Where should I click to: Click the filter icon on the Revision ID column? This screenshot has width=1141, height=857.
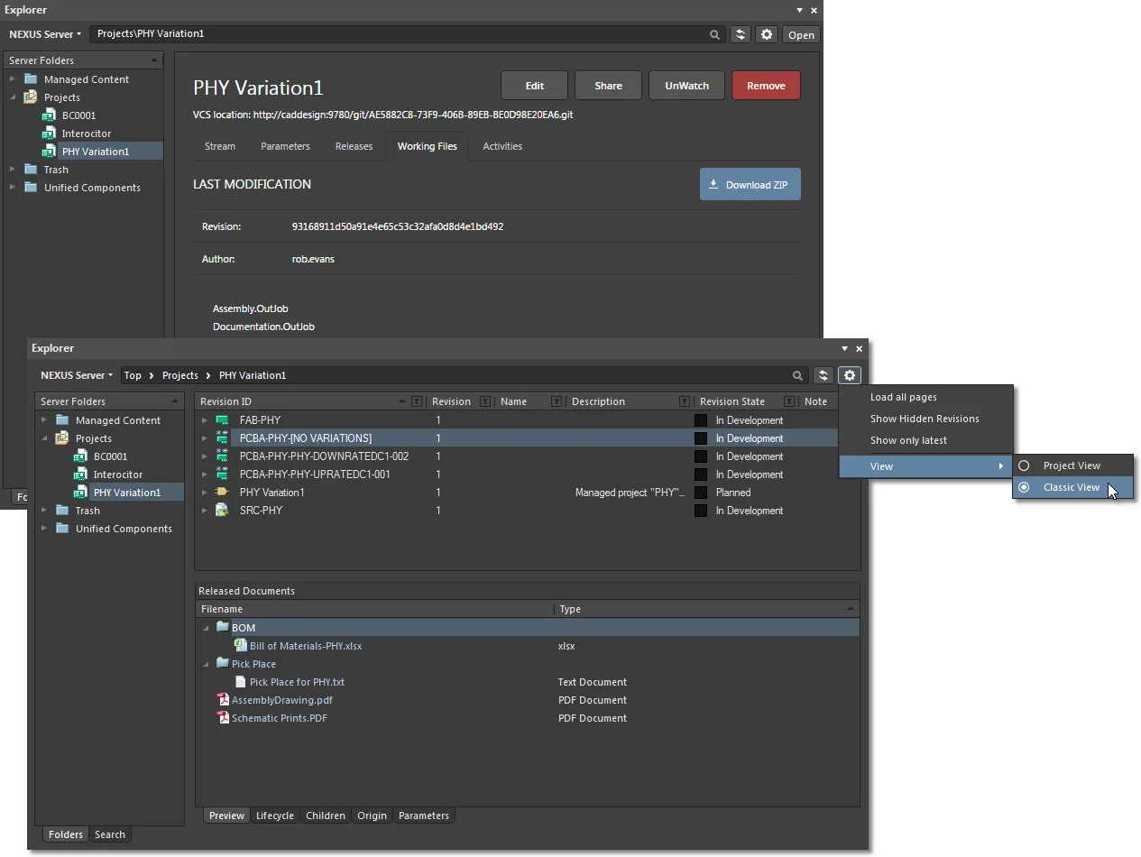click(414, 401)
